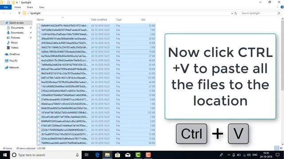The height and width of the screenshot is (159, 284).
Task: Open Videos in the navigation pane
Action: 15,48
